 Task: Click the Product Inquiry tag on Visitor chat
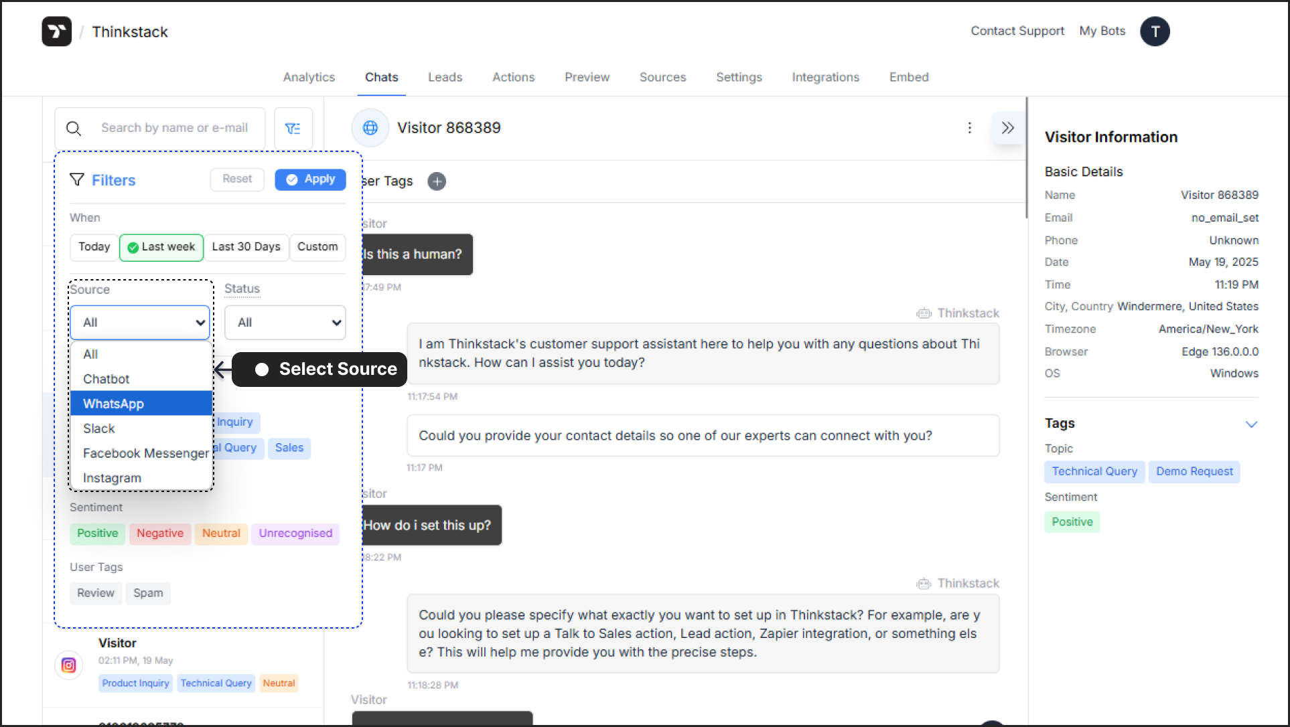pyautogui.click(x=136, y=683)
